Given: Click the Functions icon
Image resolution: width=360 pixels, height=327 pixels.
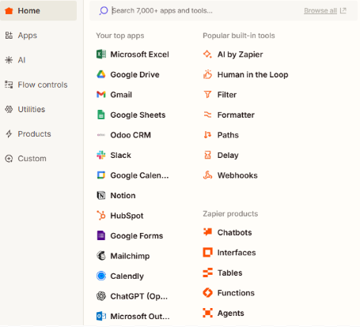Looking at the screenshot, I should pos(207,292).
